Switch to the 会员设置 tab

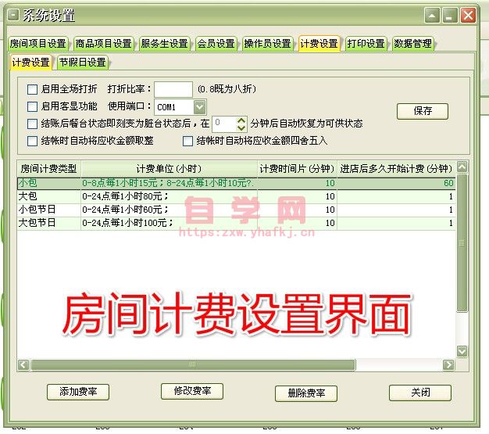point(216,44)
